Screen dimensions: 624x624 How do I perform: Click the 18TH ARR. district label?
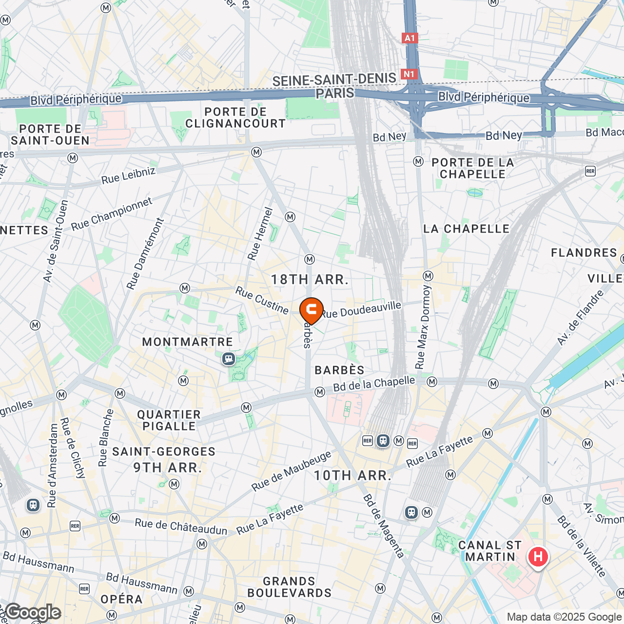click(310, 280)
